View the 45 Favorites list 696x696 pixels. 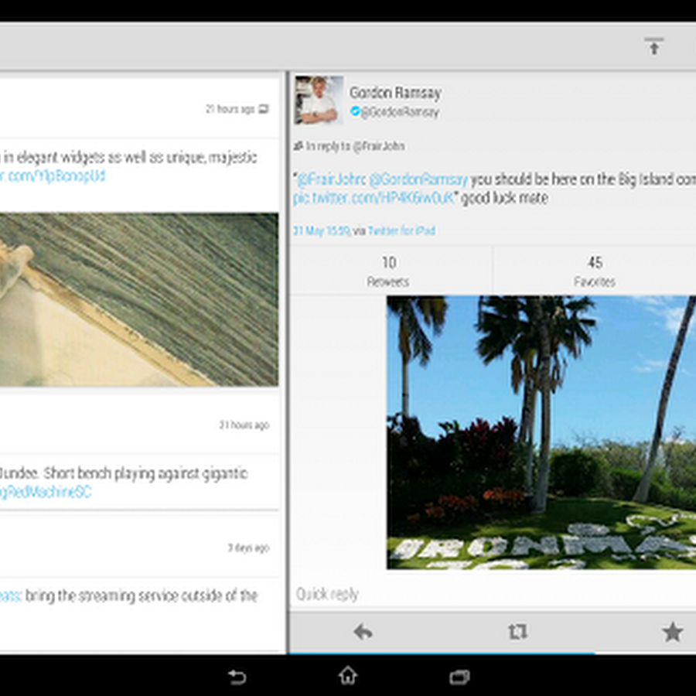click(595, 271)
